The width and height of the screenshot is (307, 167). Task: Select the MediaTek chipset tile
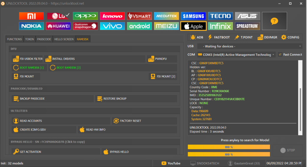point(166,16)
